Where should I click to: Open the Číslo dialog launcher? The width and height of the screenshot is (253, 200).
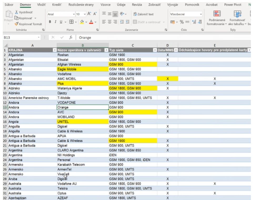click(202, 30)
